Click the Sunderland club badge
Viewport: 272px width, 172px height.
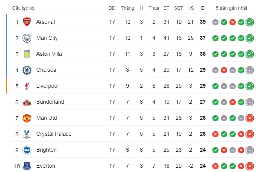point(27,102)
